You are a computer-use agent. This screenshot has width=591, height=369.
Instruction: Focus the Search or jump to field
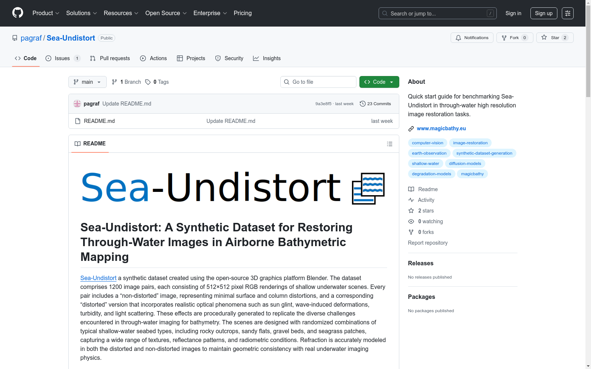pyautogui.click(x=438, y=13)
